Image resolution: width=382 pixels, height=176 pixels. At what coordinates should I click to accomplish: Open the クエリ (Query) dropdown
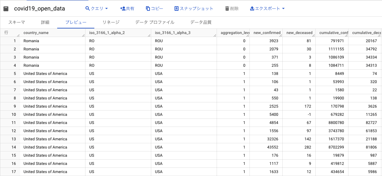(97, 9)
